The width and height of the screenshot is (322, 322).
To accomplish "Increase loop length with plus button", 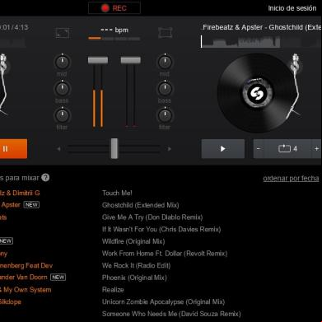I will pos(316,148).
